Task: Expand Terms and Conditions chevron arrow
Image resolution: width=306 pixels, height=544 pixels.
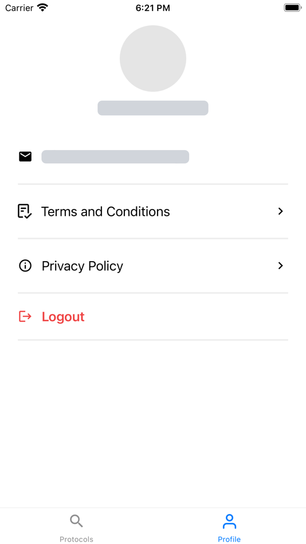Action: (281, 211)
